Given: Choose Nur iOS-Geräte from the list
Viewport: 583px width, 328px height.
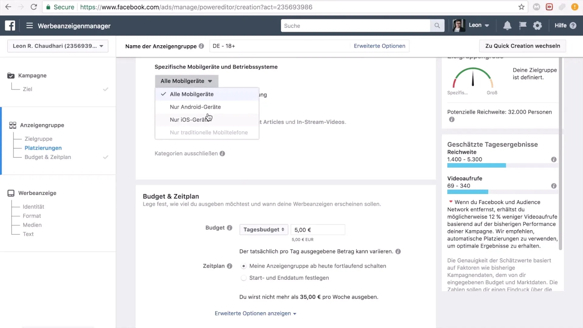Looking at the screenshot, I should click(x=207, y=120).
